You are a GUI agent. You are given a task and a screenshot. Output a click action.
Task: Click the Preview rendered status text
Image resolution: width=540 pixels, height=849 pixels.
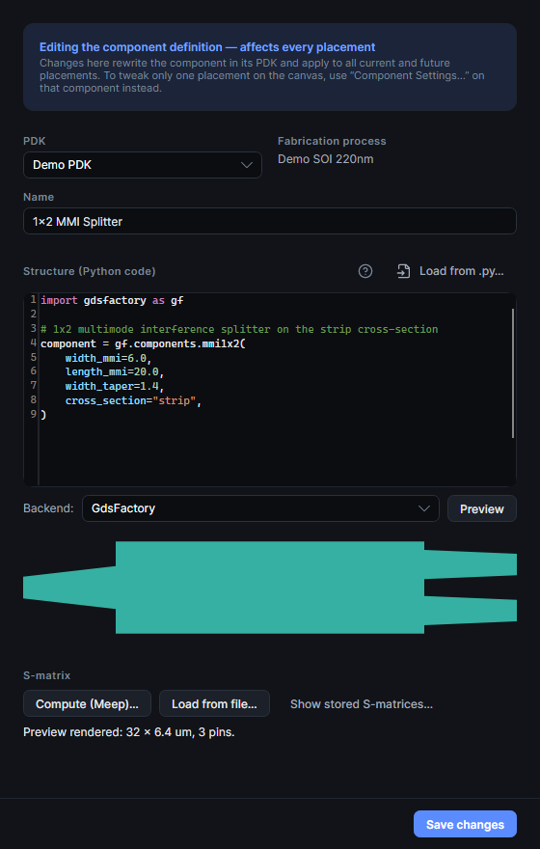tap(129, 732)
